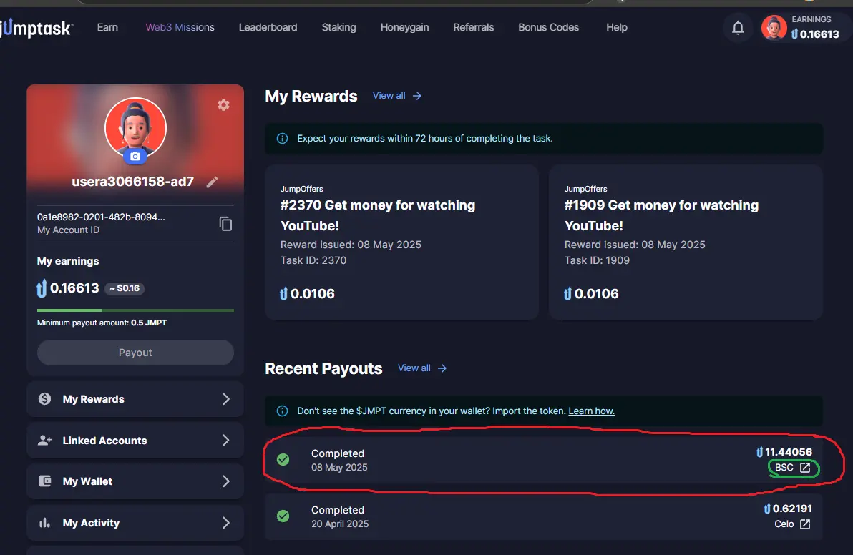
Task: Click the earnings progress bar
Action: pos(135,310)
